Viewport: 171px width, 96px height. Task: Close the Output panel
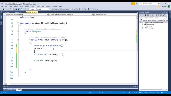137,87
